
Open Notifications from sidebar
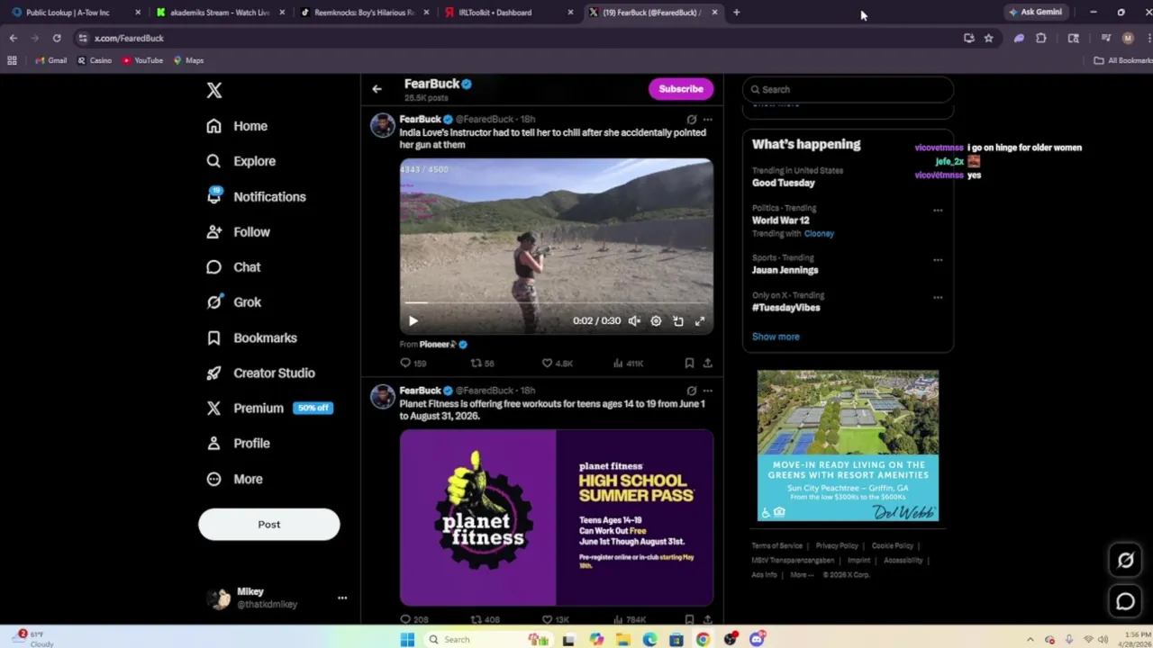click(256, 196)
